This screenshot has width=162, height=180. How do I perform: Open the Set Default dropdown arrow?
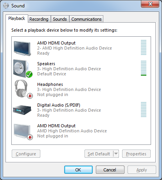pyautogui.click(x=116, y=154)
